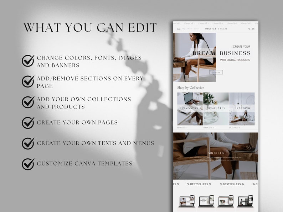Click the WITH DIGITAL PRODUCTS hero text

235,60
